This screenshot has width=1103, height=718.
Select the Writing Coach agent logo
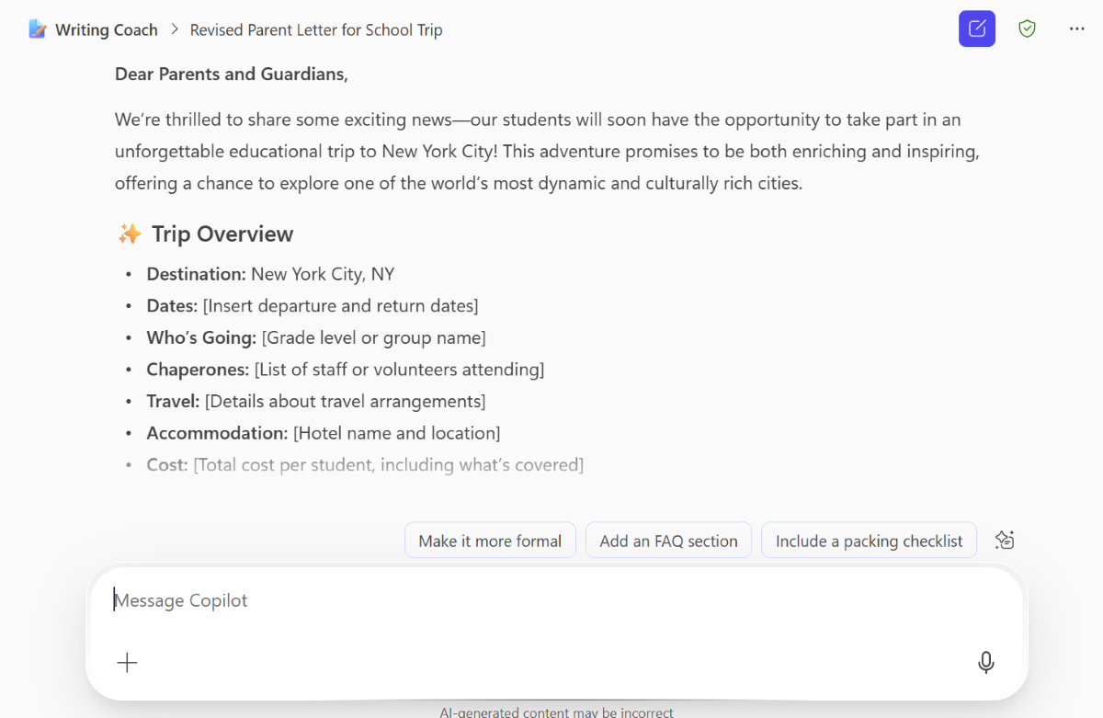(37, 28)
